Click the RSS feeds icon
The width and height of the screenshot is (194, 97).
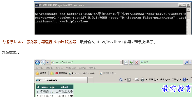pos(129,80)
